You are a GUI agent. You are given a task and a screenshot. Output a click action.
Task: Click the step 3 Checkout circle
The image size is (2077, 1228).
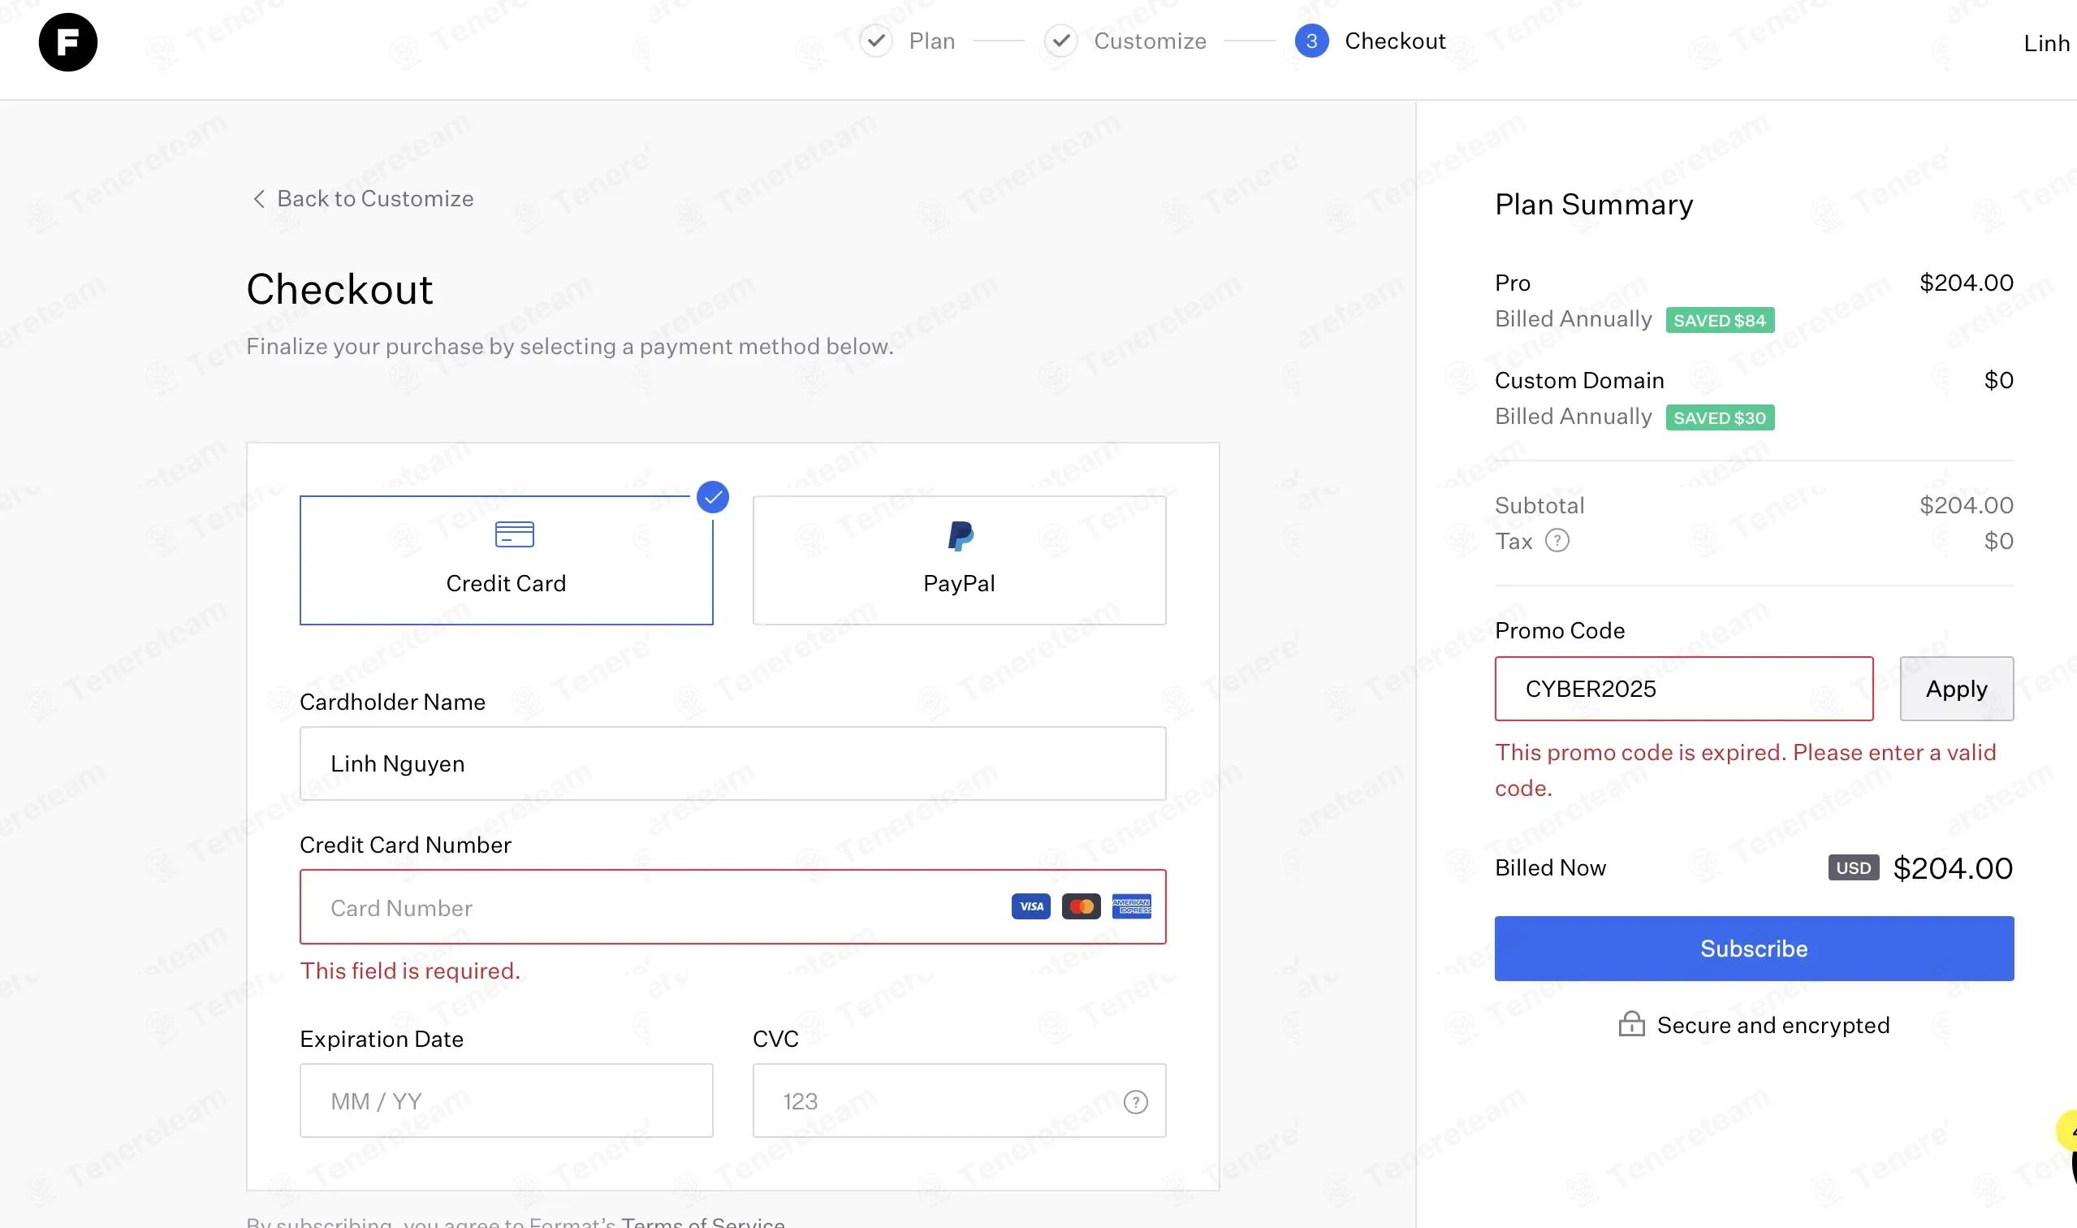(x=1312, y=41)
